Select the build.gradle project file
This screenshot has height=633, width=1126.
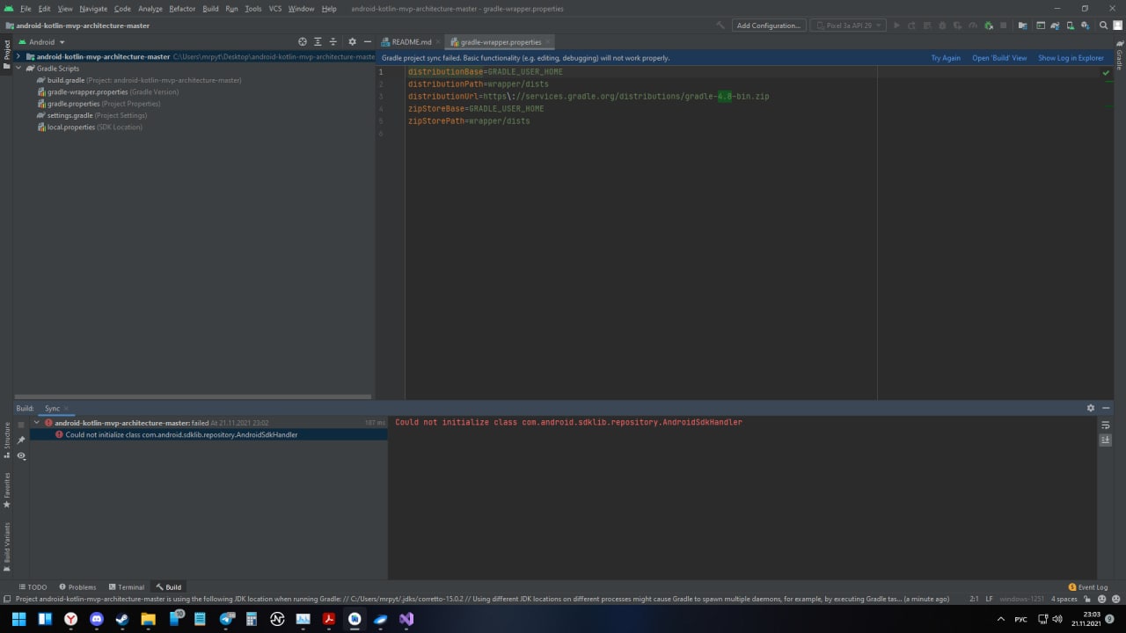(x=138, y=80)
